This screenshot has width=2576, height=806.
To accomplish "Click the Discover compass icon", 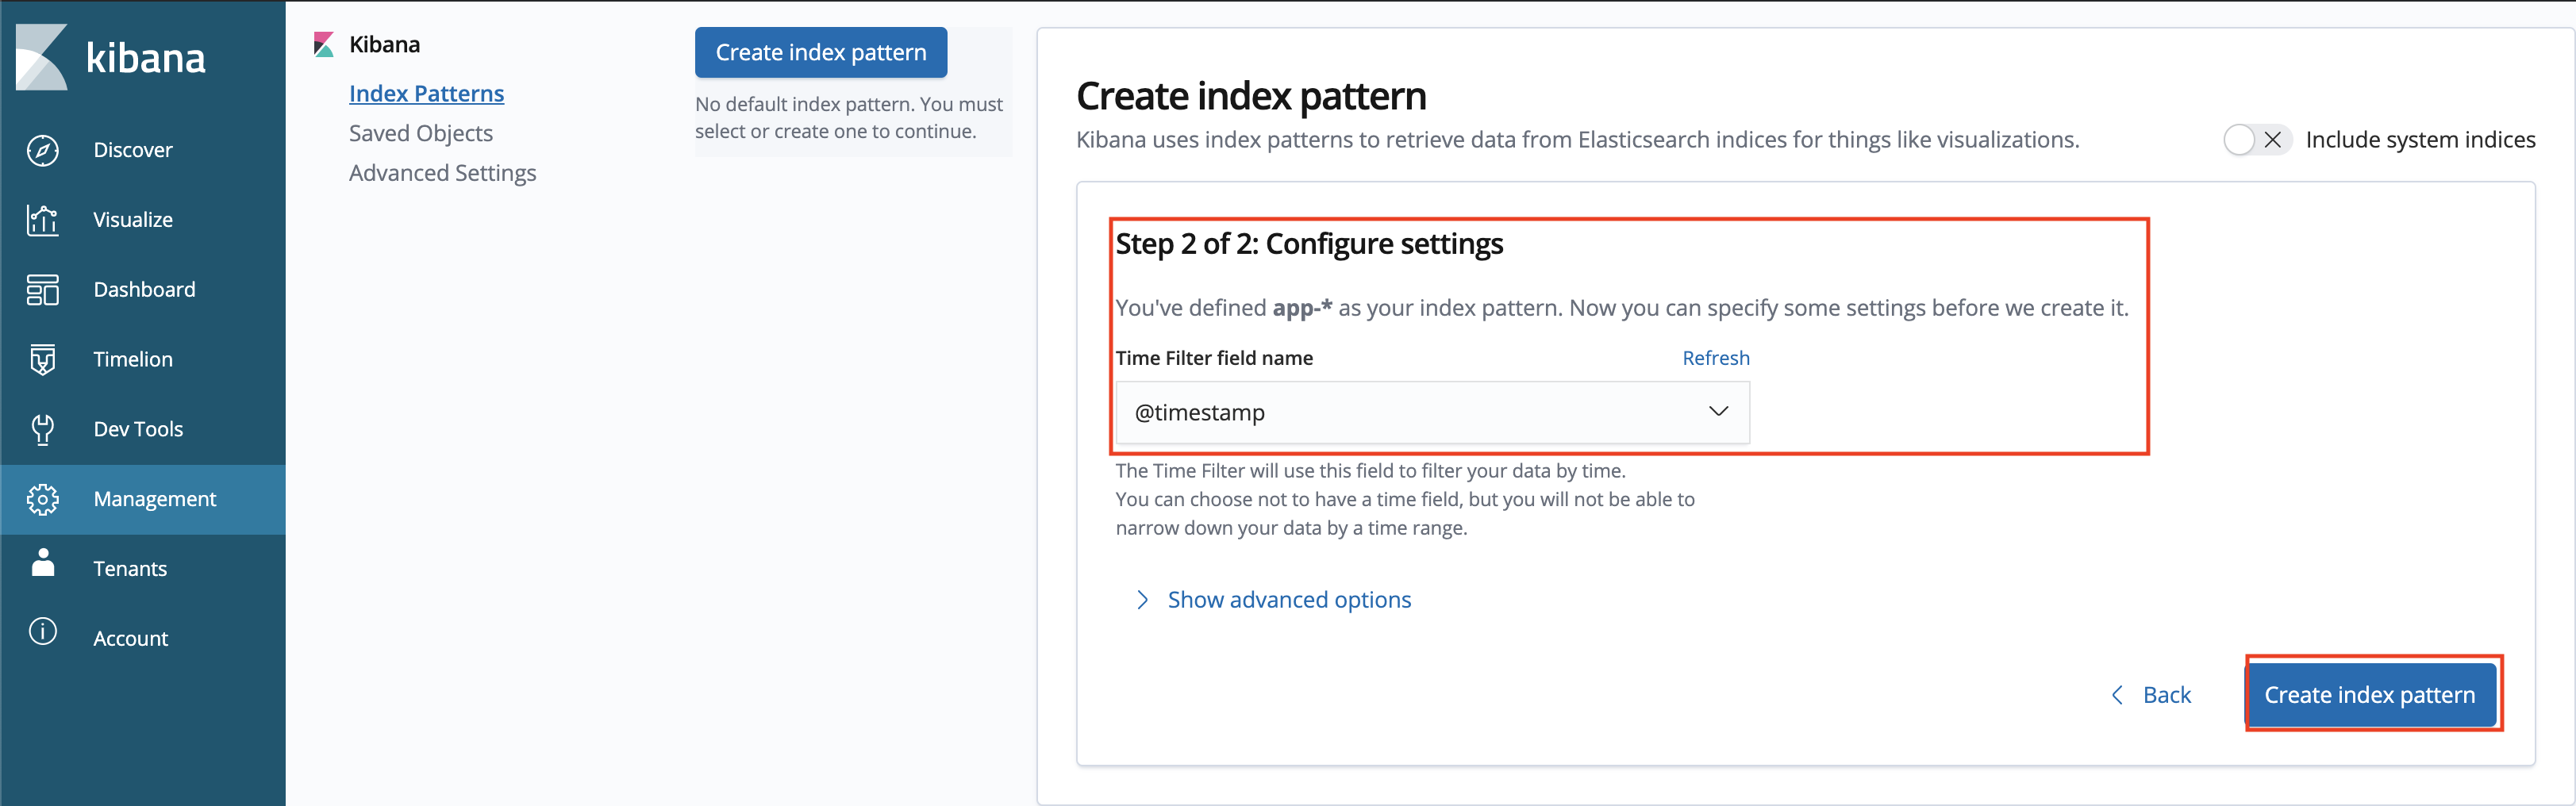I will (x=42, y=150).
